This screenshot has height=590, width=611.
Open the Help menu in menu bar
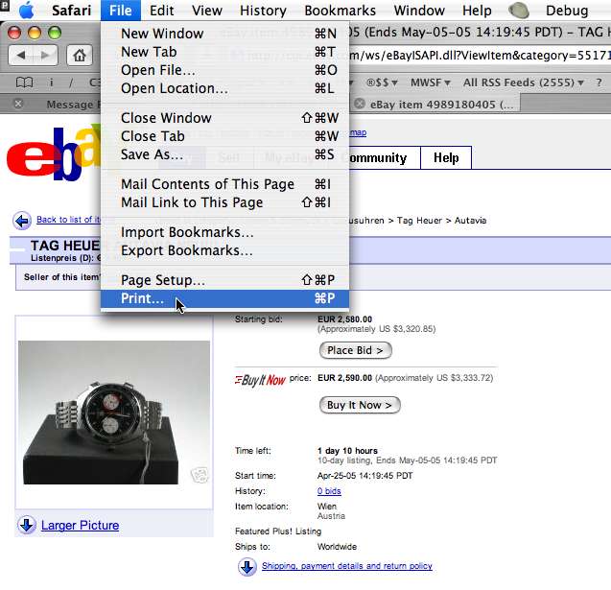pos(477,11)
